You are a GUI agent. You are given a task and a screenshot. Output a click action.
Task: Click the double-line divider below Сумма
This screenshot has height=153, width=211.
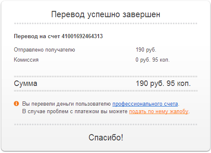(106, 91)
